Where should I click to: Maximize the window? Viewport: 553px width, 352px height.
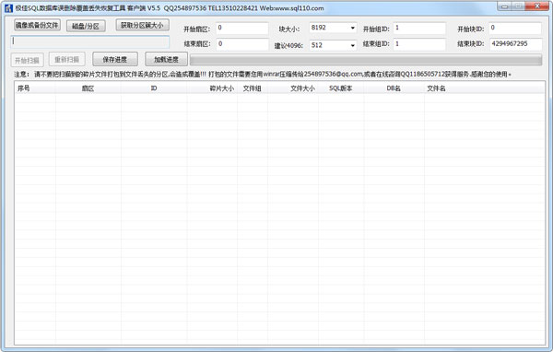[x=518, y=6]
